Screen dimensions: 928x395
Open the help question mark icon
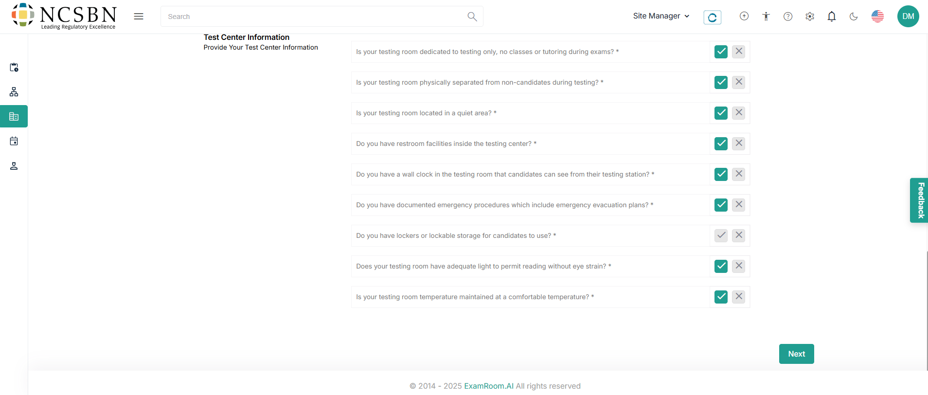pyautogui.click(x=788, y=17)
